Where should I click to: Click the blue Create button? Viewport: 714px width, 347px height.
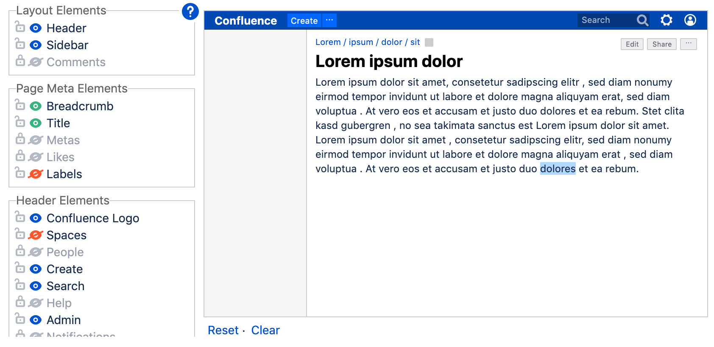[304, 20]
